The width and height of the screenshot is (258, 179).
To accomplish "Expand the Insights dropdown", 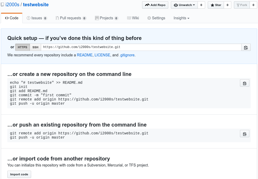I will (x=181, y=18).
